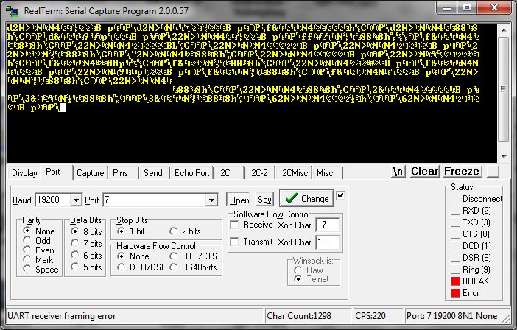This screenshot has height=330, width=517.
Task: Click terminal scrollbar down arrow
Action: pos(504,156)
